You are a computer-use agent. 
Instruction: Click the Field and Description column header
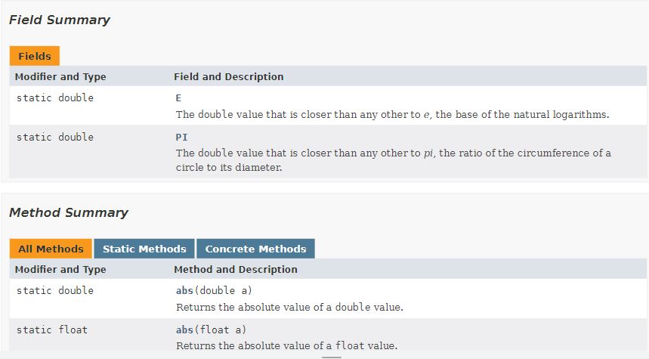click(228, 76)
